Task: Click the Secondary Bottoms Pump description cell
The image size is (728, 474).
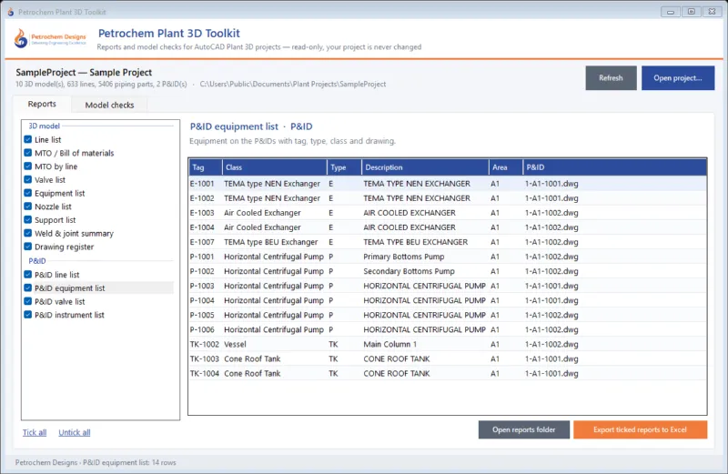Action: tap(409, 272)
